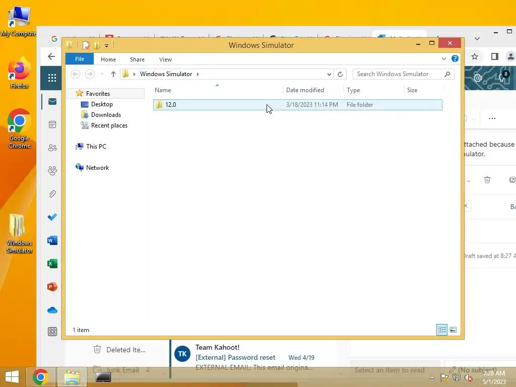Open More apps in Outlook sidebar
The height and width of the screenshot is (387, 516).
pyautogui.click(x=52, y=332)
